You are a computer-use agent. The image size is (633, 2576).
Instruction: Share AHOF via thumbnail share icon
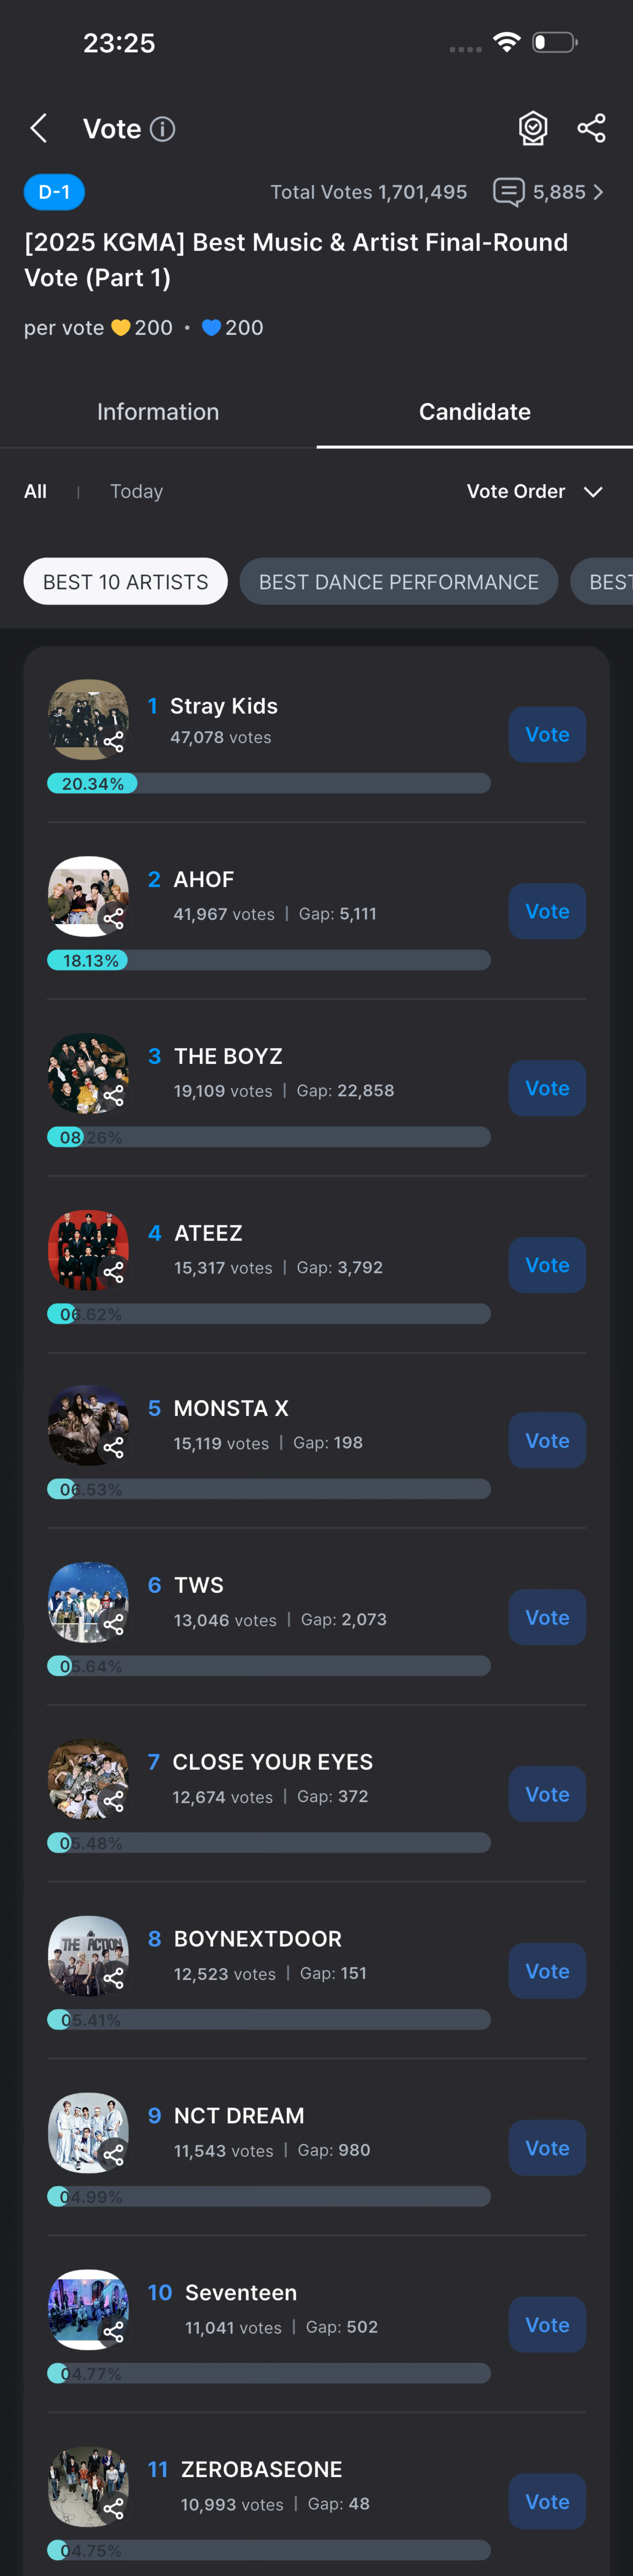click(114, 918)
